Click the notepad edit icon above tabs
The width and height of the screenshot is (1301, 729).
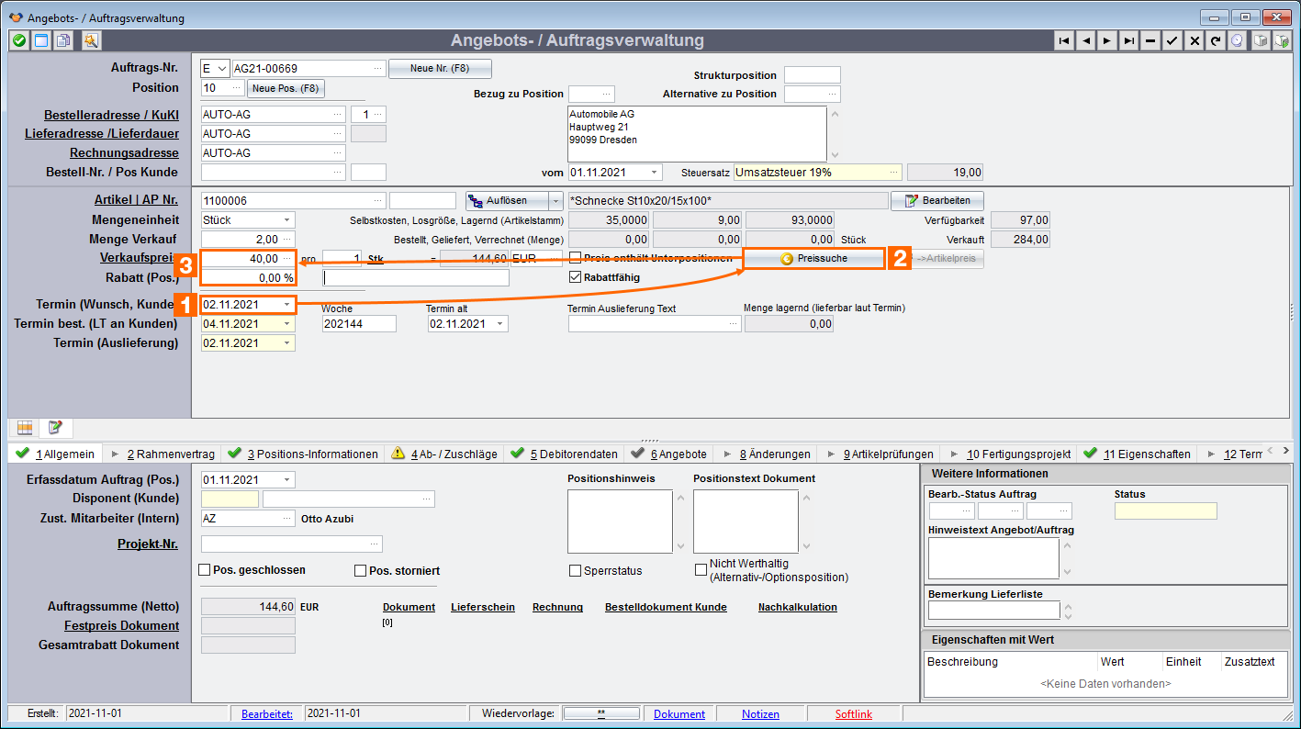point(55,428)
